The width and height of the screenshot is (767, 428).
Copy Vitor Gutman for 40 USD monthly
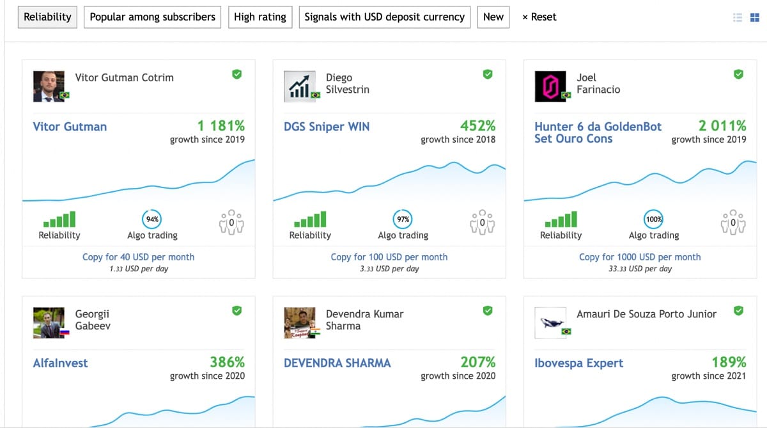tap(139, 257)
